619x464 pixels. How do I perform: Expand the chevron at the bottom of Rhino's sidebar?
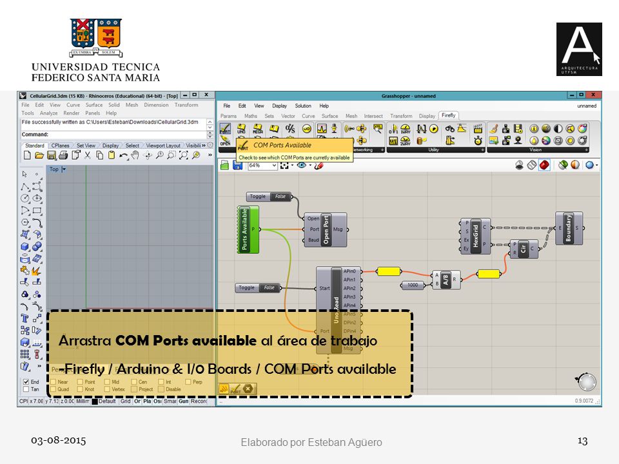tap(39, 366)
